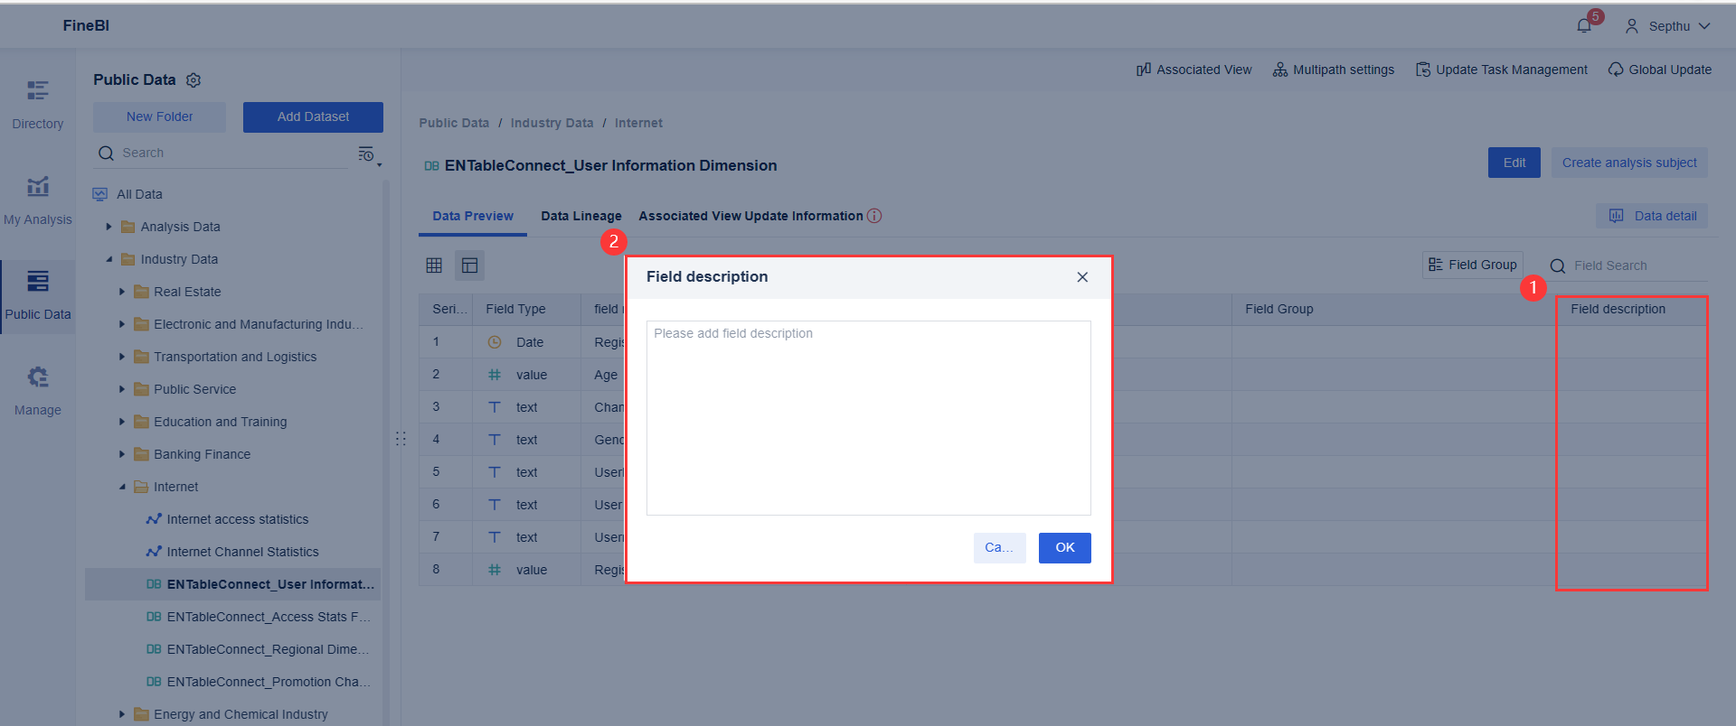
Task: Open Public Data in left sidebar
Action: pyautogui.click(x=38, y=296)
